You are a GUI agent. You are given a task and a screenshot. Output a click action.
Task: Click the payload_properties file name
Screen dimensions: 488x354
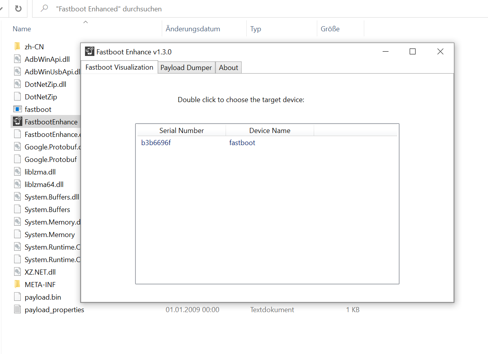pyautogui.click(x=54, y=310)
